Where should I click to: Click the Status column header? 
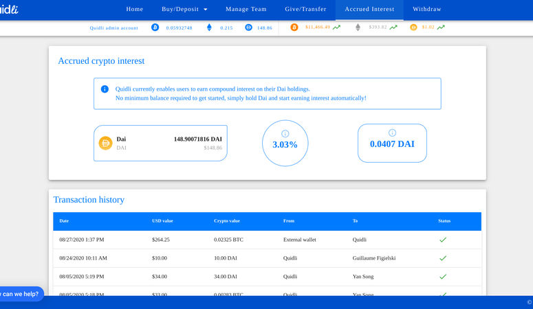pos(444,220)
